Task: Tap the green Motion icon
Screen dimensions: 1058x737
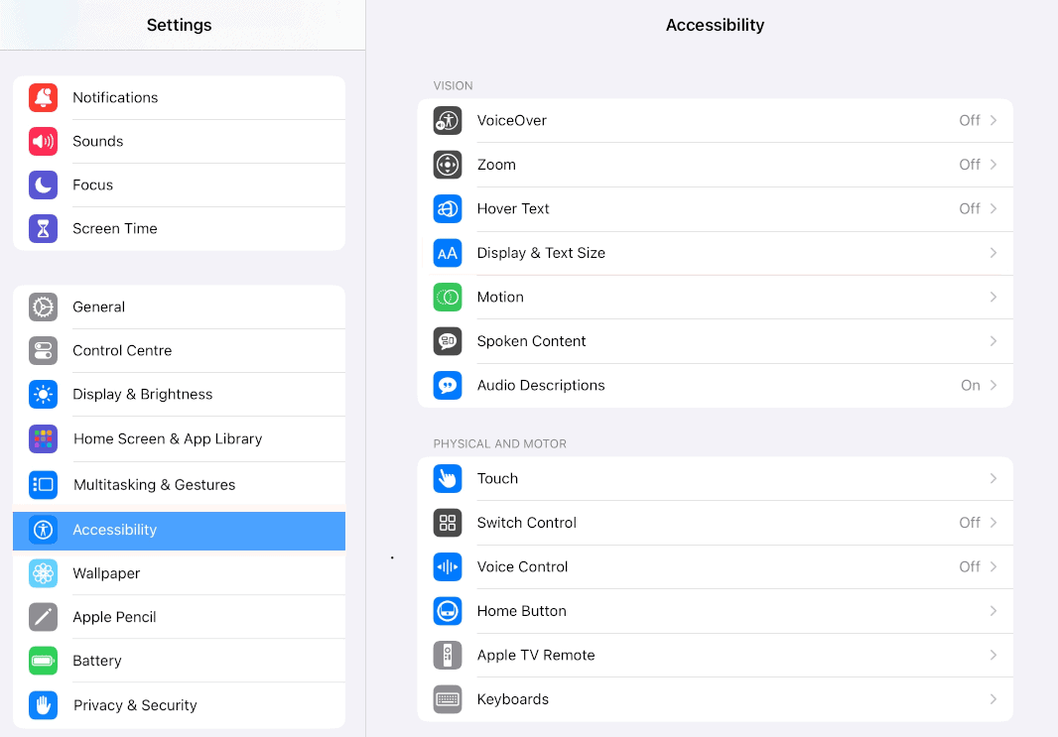Action: point(448,298)
